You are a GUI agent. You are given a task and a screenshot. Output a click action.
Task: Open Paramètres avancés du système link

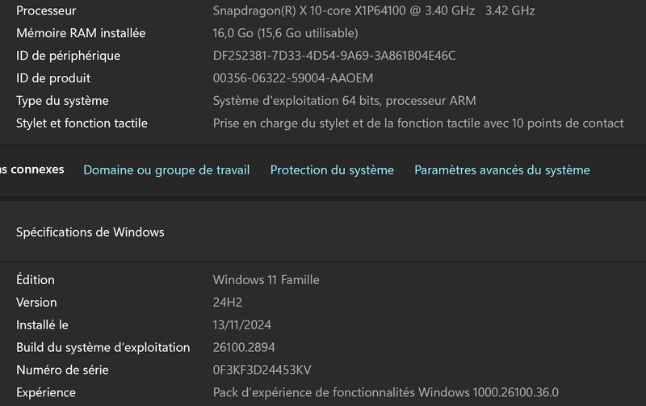[x=501, y=170]
